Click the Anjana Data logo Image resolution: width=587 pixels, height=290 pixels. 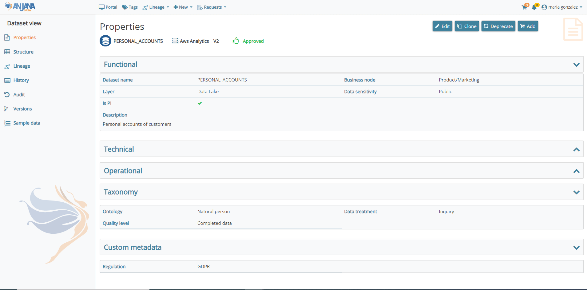point(20,7)
